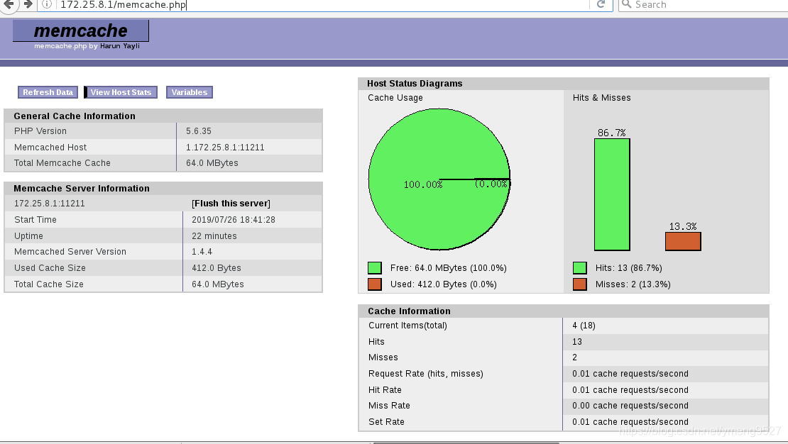Image resolution: width=788 pixels, height=444 pixels.
Task: Open site info icon in address bar
Action: [47, 4]
